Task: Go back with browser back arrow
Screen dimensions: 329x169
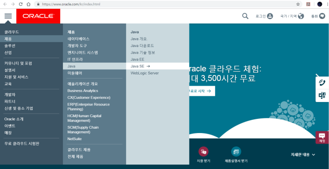Action: (5, 4)
